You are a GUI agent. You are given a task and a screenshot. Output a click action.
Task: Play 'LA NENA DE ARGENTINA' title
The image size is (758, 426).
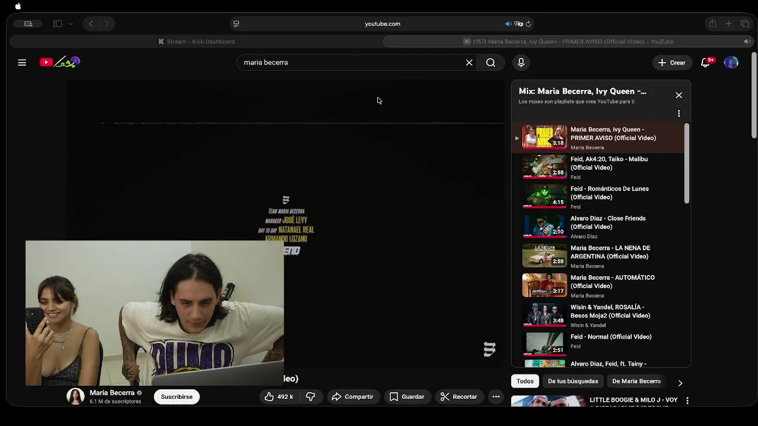(610, 252)
